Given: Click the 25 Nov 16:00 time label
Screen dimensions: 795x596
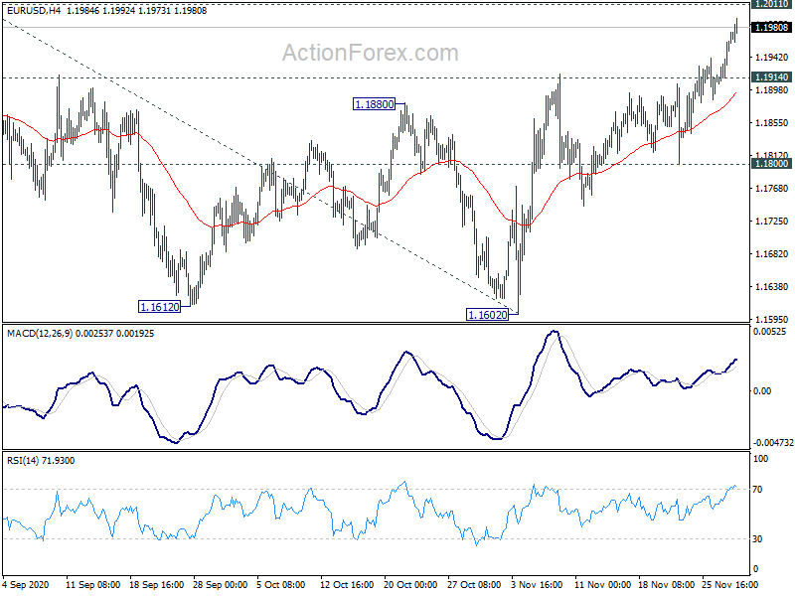Looking at the screenshot, I should coord(730,584).
